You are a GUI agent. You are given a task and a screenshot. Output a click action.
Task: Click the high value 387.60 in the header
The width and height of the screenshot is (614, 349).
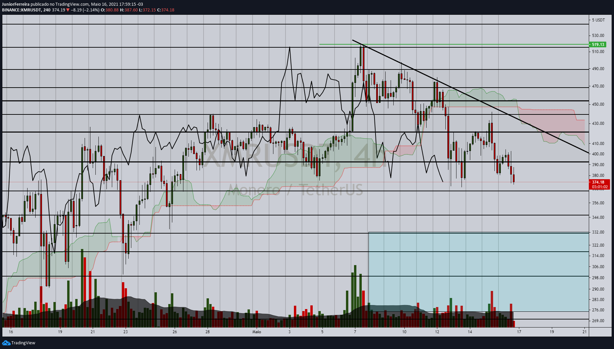tap(131, 10)
